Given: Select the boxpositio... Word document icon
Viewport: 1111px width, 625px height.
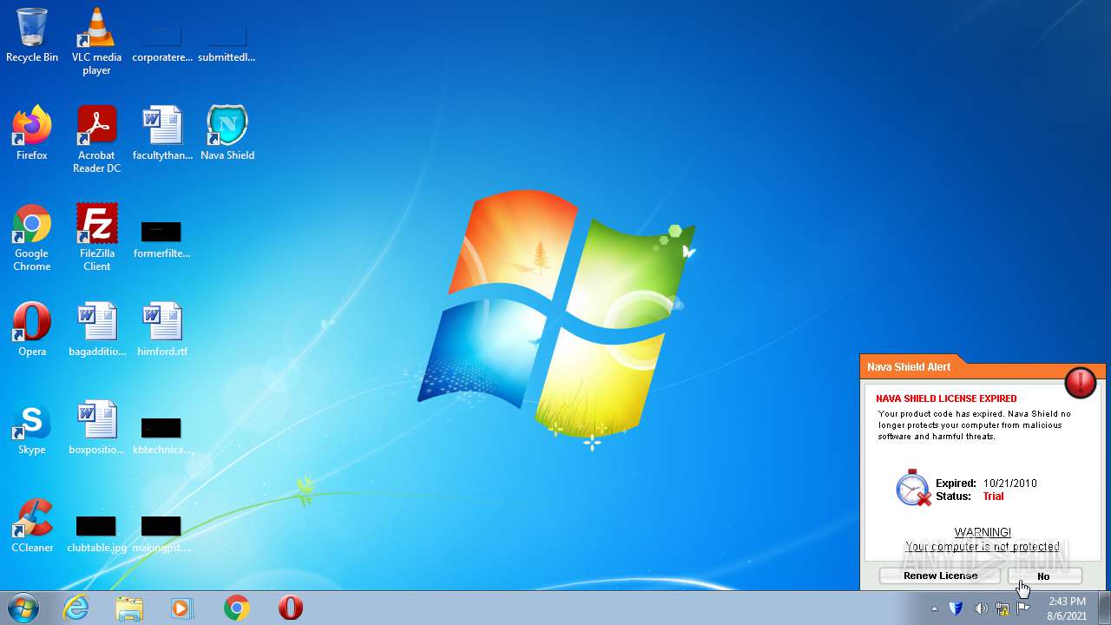Looking at the screenshot, I should [x=96, y=427].
